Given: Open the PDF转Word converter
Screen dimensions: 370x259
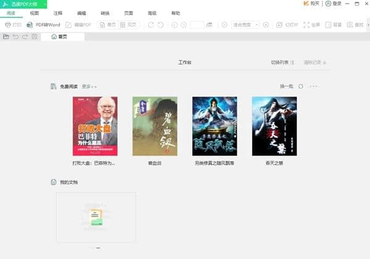Looking at the screenshot, I should click(x=43, y=25).
